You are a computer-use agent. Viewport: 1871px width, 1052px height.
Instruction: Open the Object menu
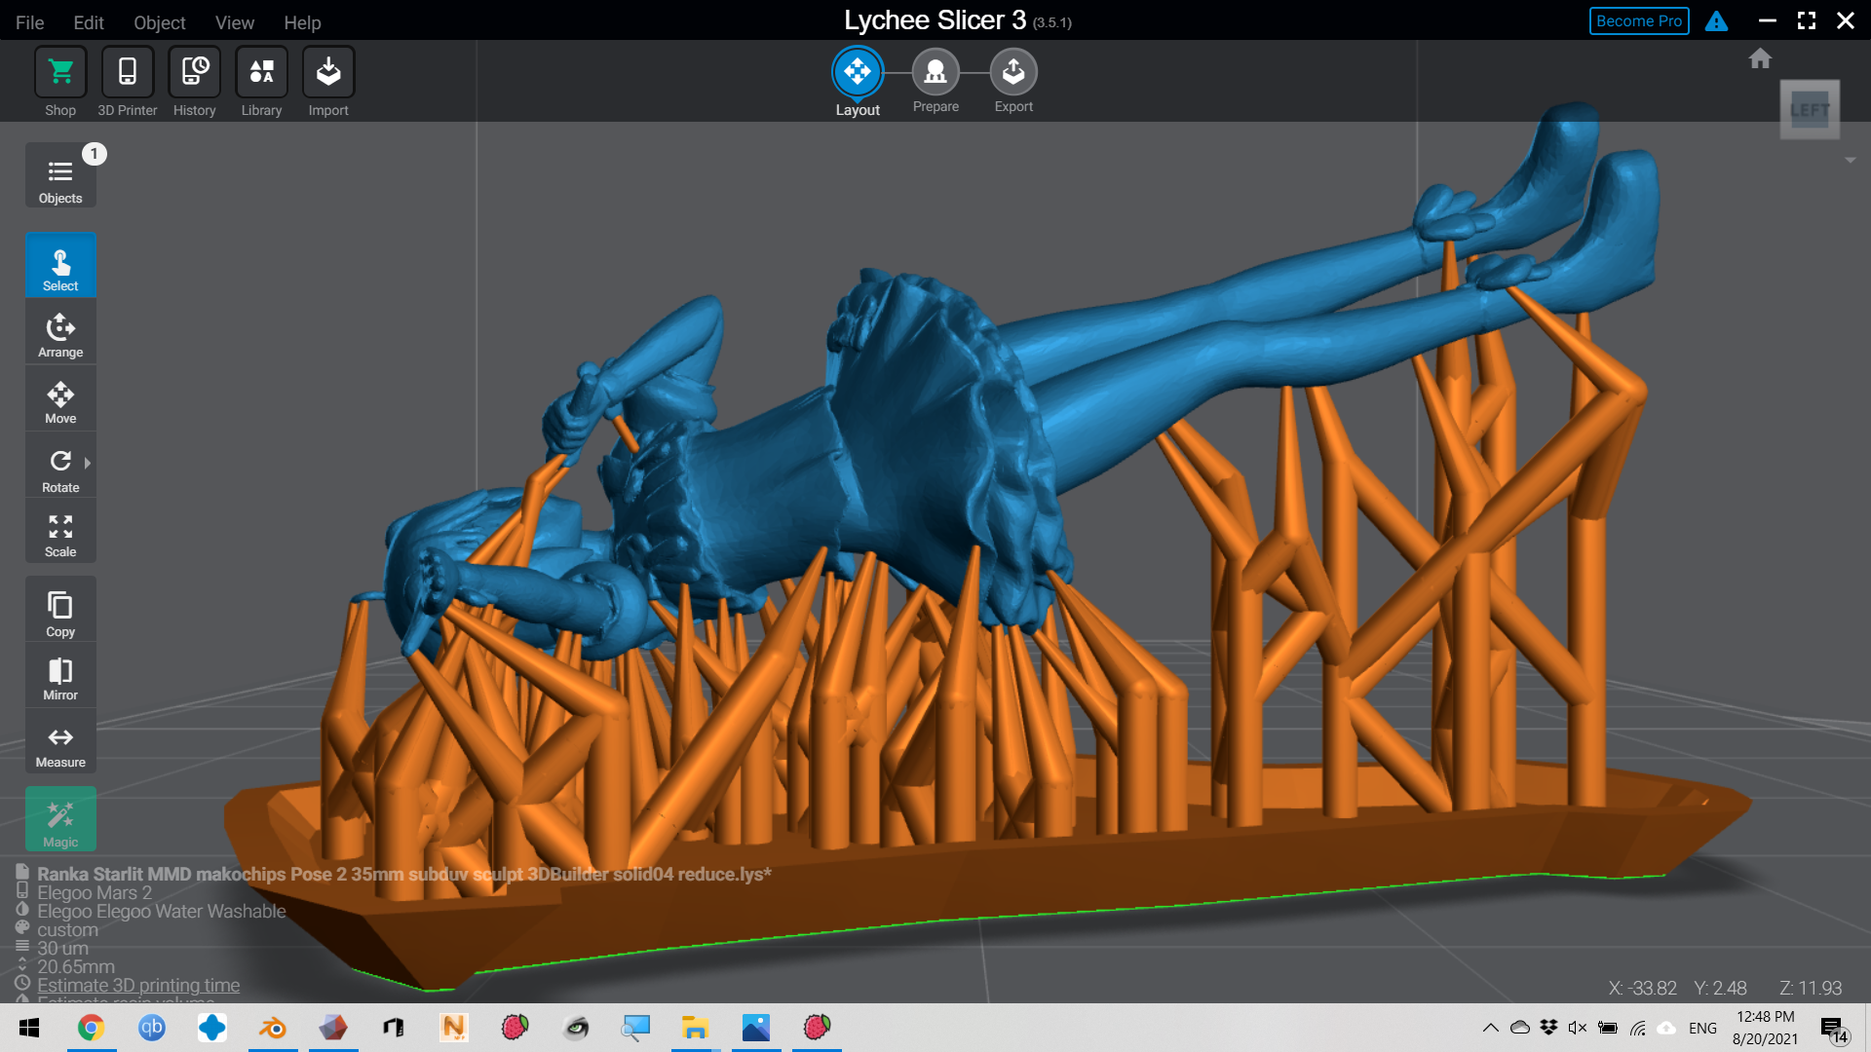(x=160, y=21)
